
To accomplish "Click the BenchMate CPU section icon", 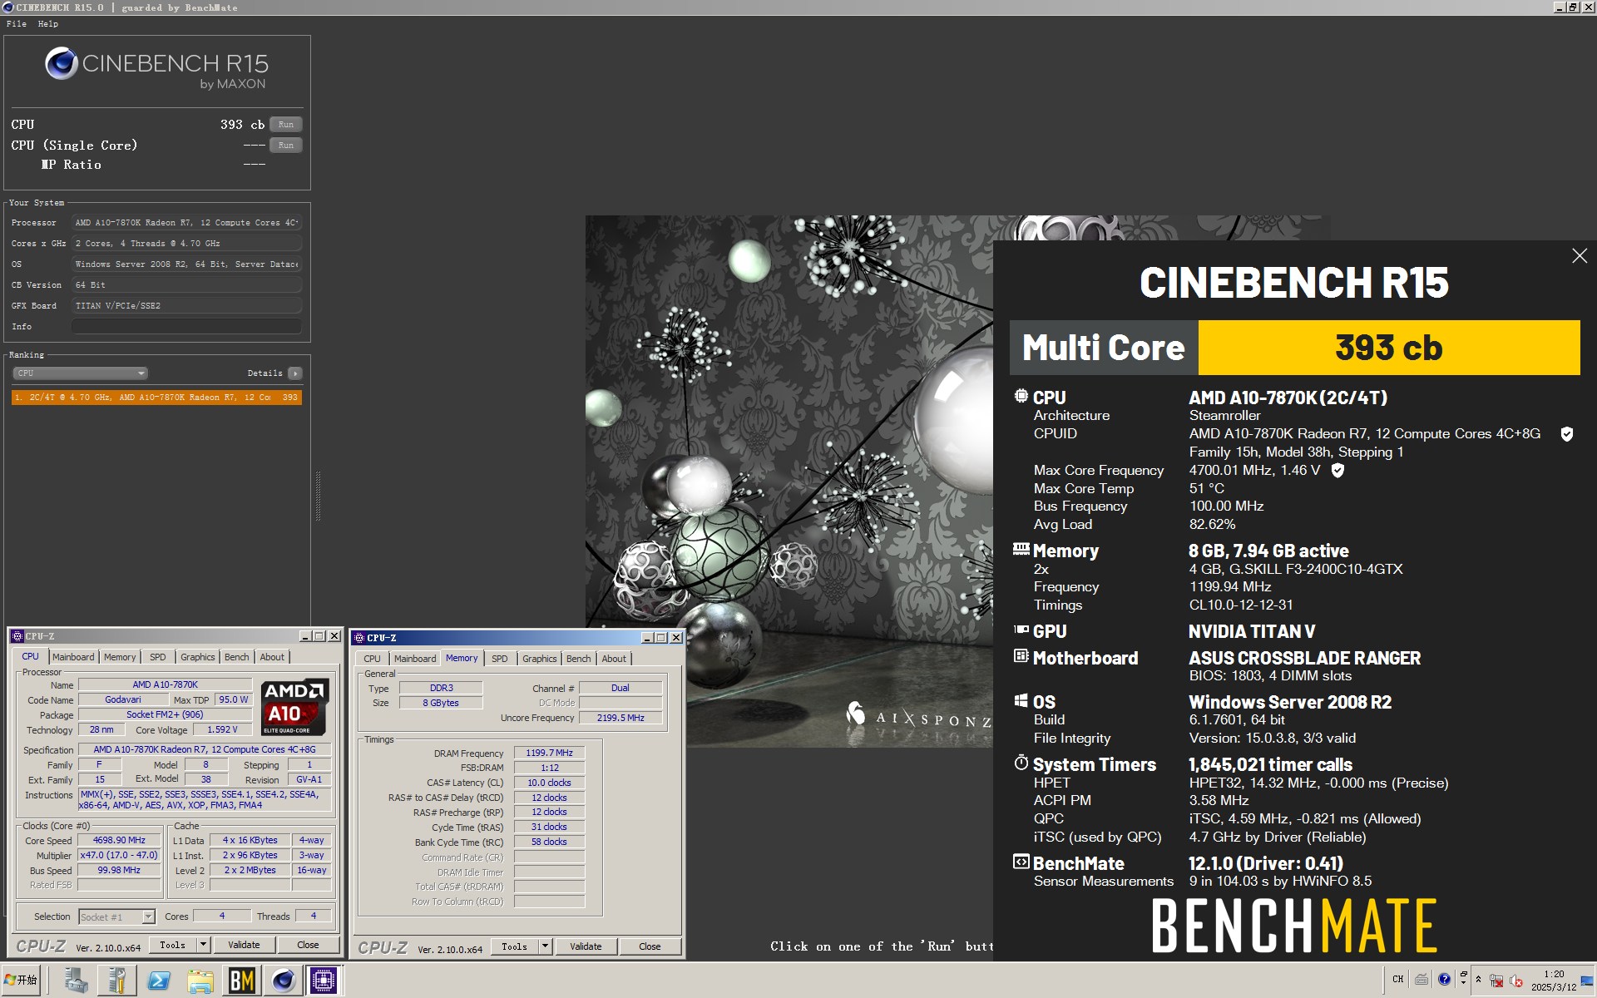I will (1021, 397).
